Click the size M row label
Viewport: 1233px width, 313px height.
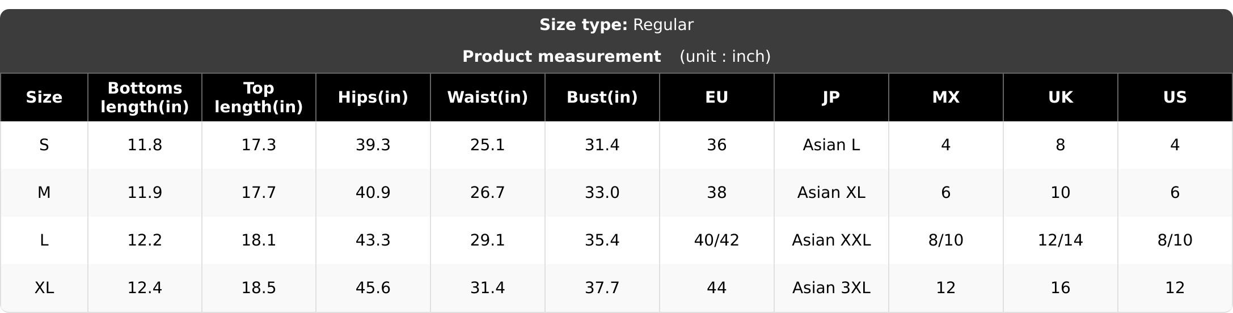coord(44,193)
